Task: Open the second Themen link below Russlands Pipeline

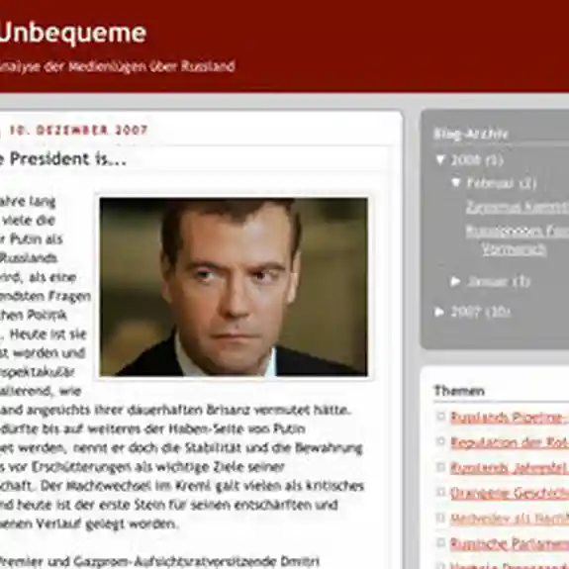Action: click(510, 442)
